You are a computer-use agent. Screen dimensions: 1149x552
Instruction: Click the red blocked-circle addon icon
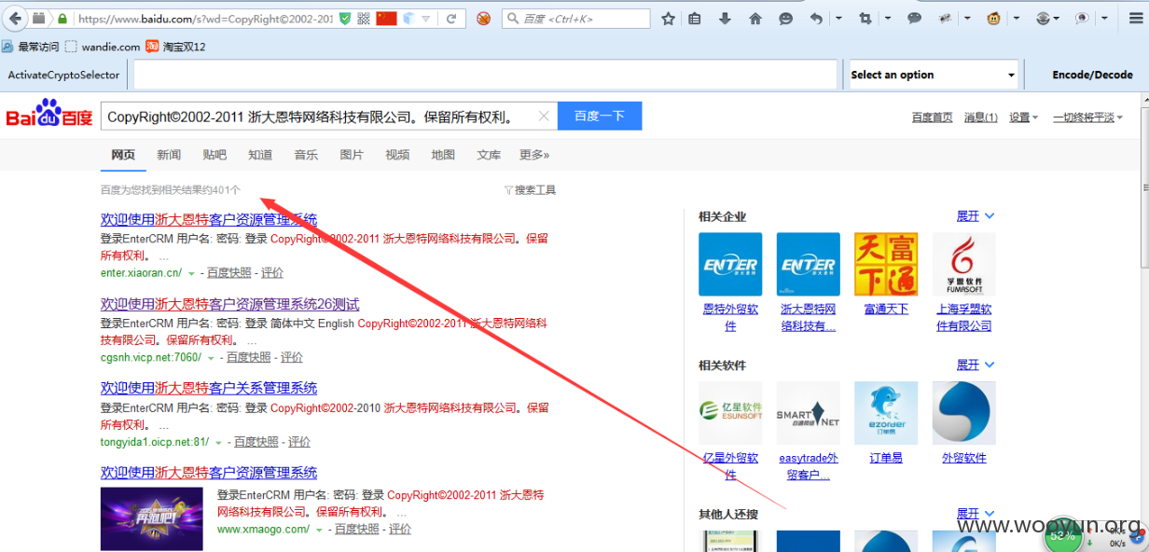pyautogui.click(x=483, y=19)
